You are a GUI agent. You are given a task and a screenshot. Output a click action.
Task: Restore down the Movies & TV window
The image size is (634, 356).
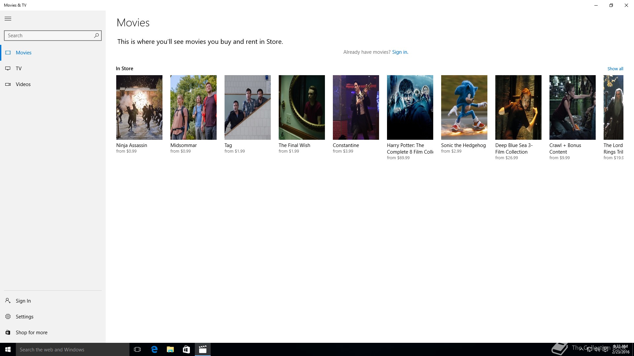[611, 5]
